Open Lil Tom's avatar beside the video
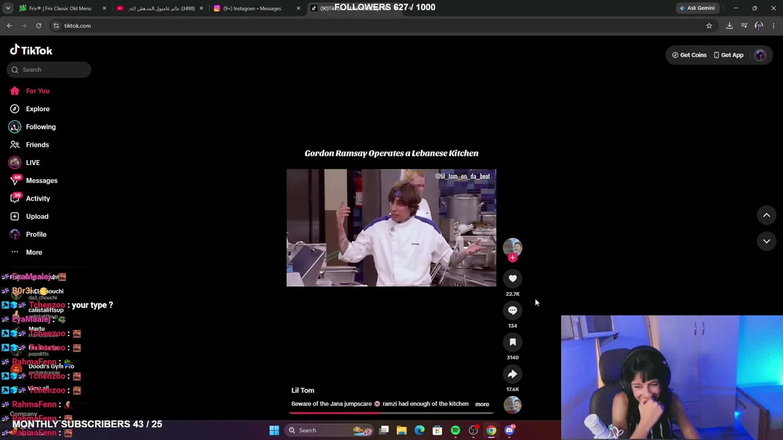783x440 pixels. pyautogui.click(x=513, y=247)
